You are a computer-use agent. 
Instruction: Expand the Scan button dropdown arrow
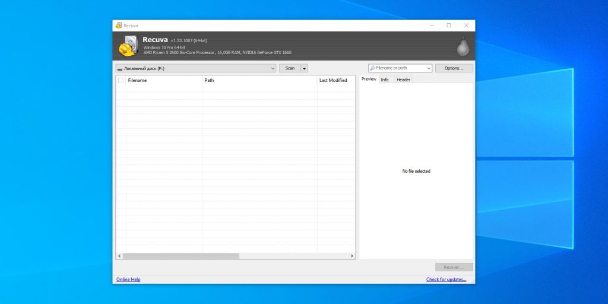pos(305,68)
